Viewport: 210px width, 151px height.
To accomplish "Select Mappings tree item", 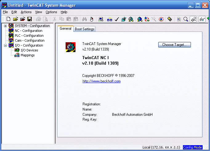I will click(x=28, y=55).
